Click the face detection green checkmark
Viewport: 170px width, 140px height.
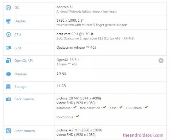tap(104, 107)
